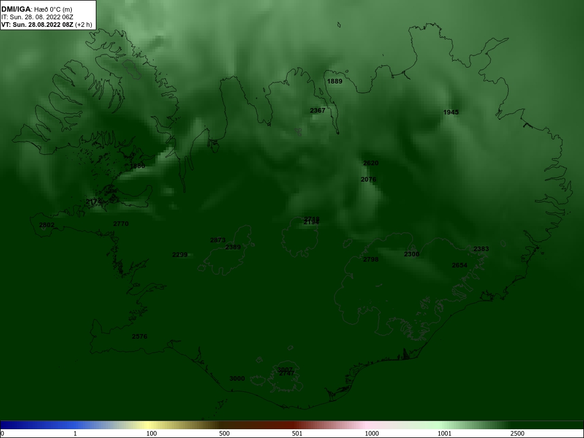Screen dimensions: 584x438
Task: Select the VT: Sun. 28.08.2022 08Z line
Action: point(47,25)
